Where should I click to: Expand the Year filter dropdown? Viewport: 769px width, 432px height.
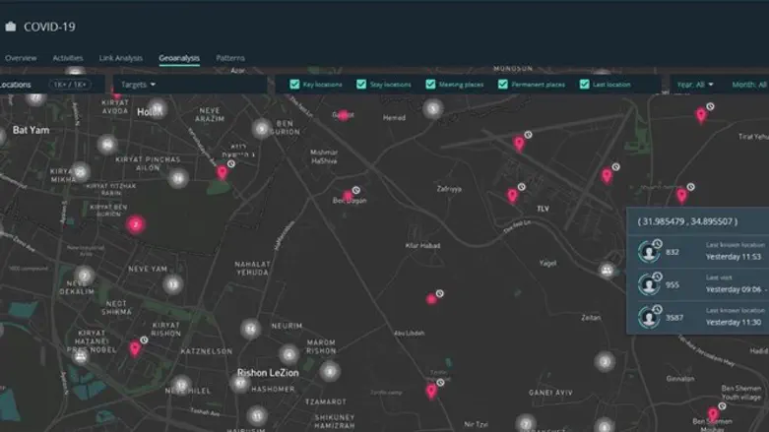coord(695,85)
